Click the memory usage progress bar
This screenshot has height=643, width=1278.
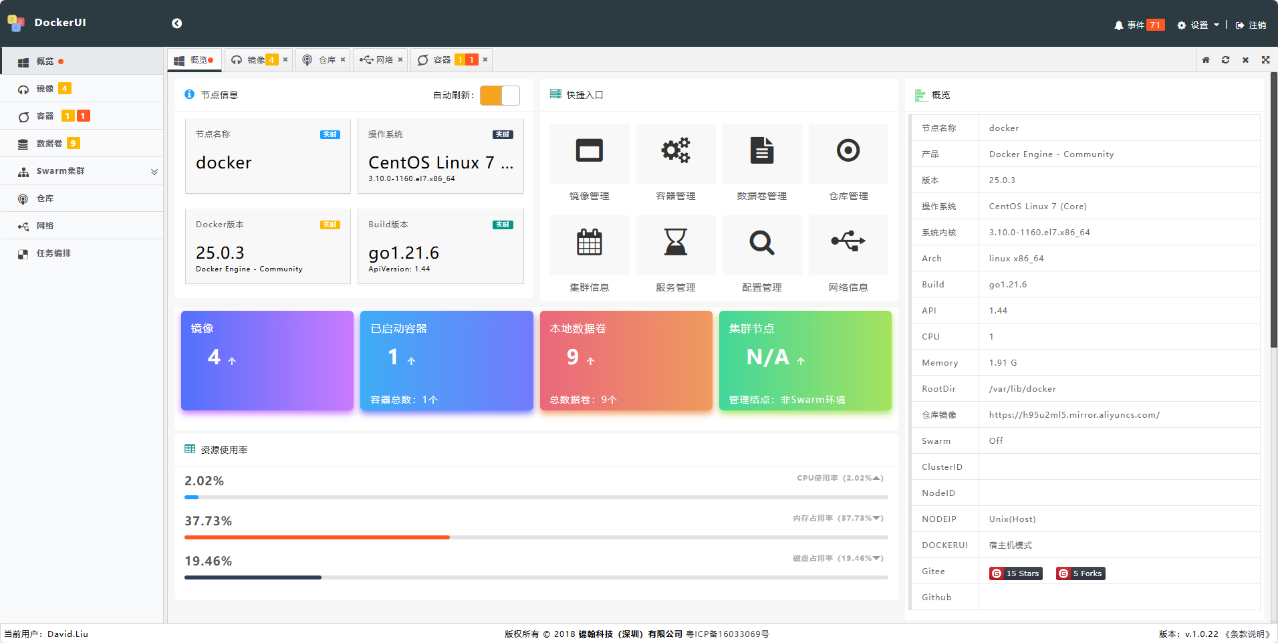tap(536, 537)
